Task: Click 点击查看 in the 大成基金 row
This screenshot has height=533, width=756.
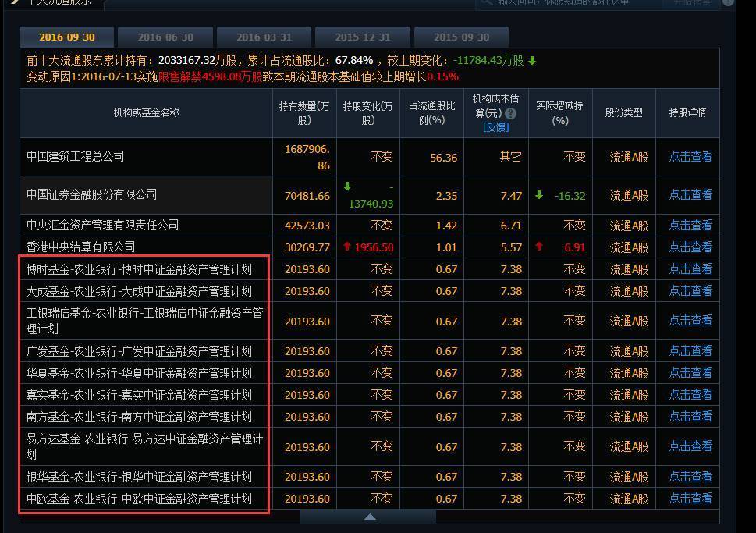Action: [690, 291]
